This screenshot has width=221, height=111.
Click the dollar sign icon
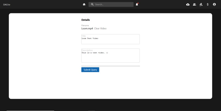[x=208, y=4]
